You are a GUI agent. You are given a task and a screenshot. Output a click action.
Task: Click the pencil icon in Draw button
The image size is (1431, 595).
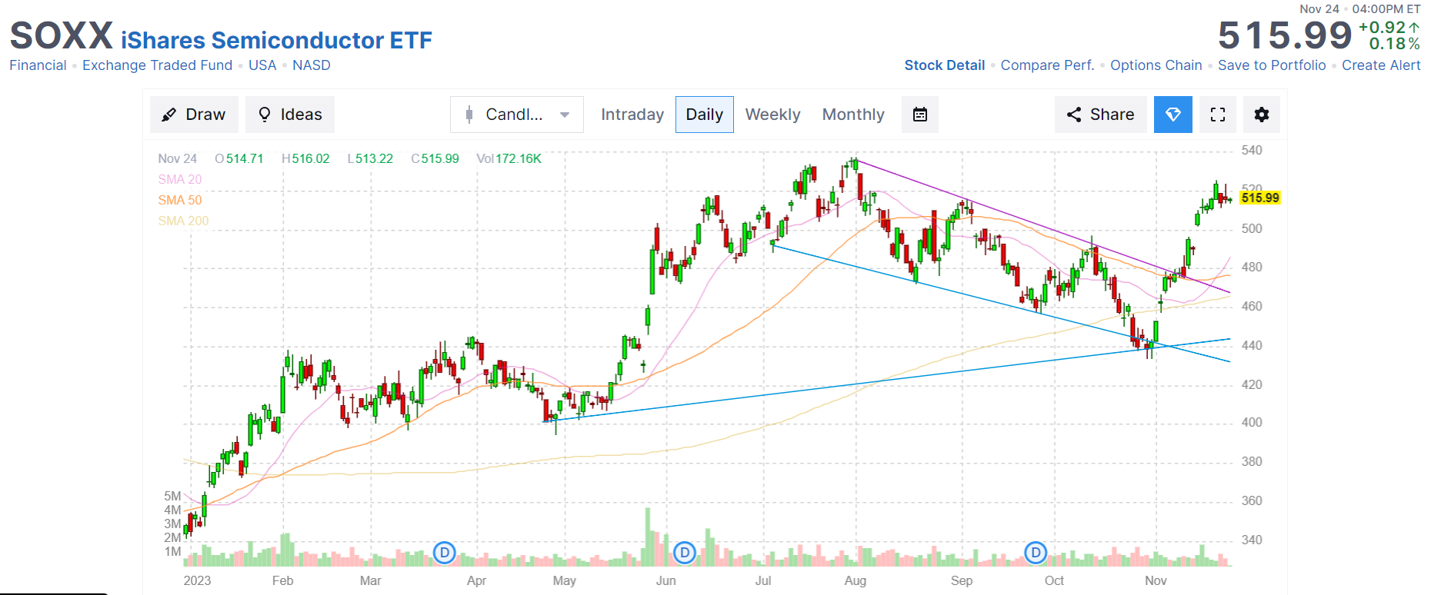tap(168, 115)
